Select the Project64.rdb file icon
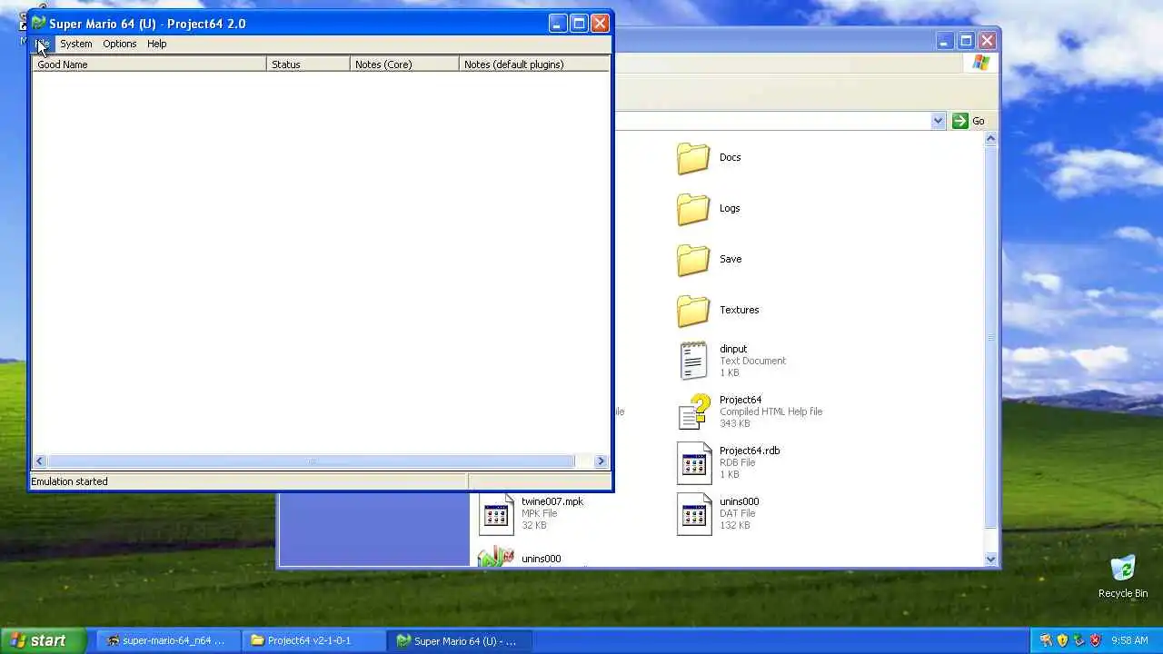Viewport: 1163px width, 654px height. [x=694, y=463]
